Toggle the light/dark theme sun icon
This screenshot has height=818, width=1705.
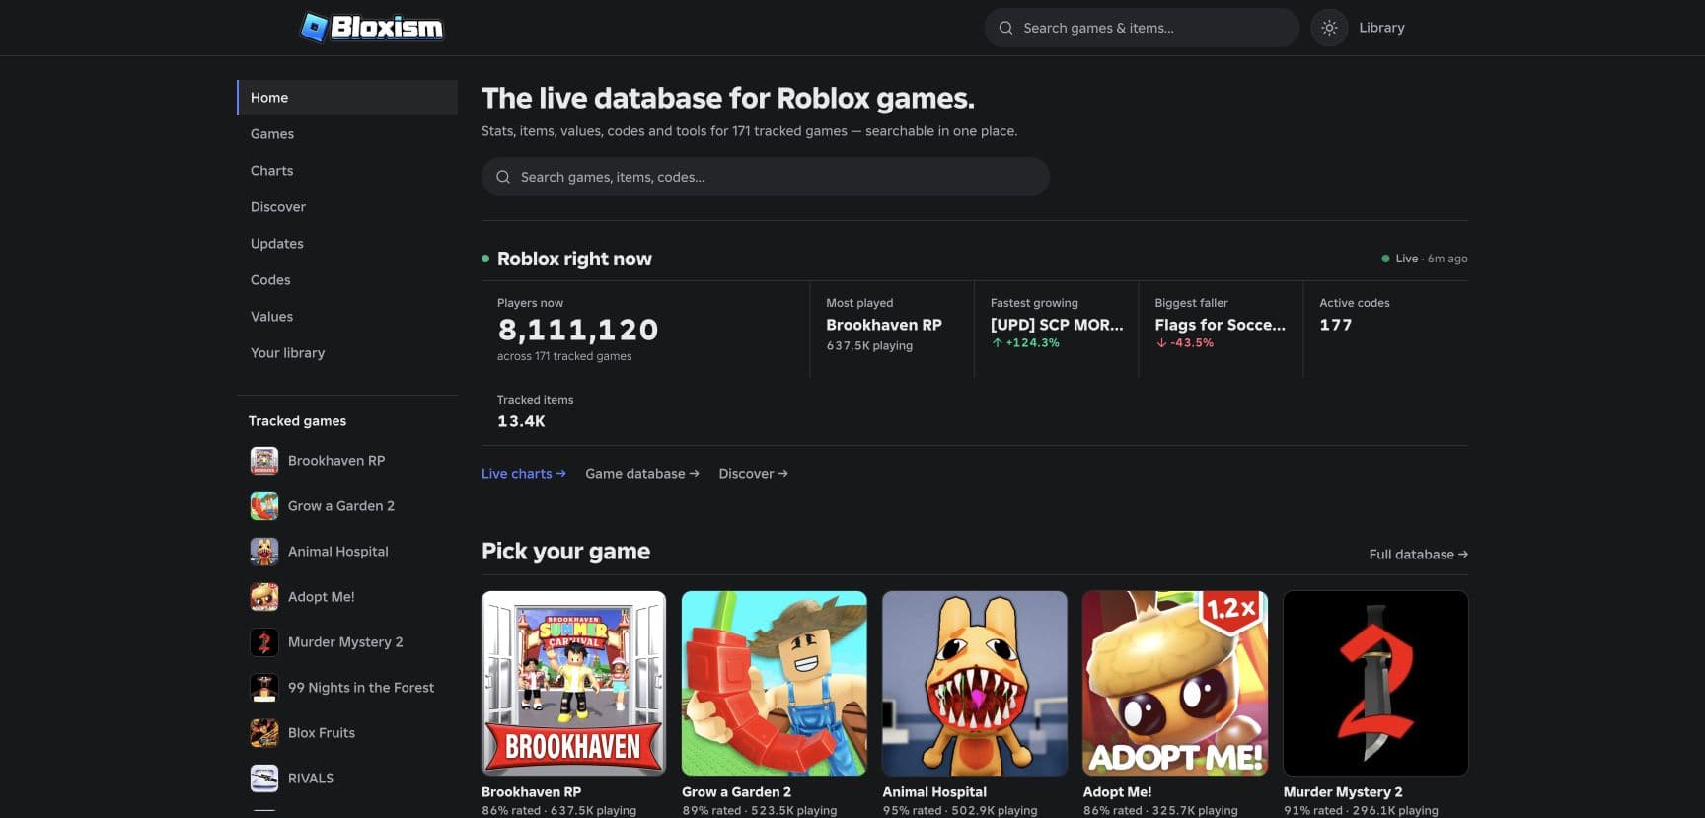(x=1329, y=28)
